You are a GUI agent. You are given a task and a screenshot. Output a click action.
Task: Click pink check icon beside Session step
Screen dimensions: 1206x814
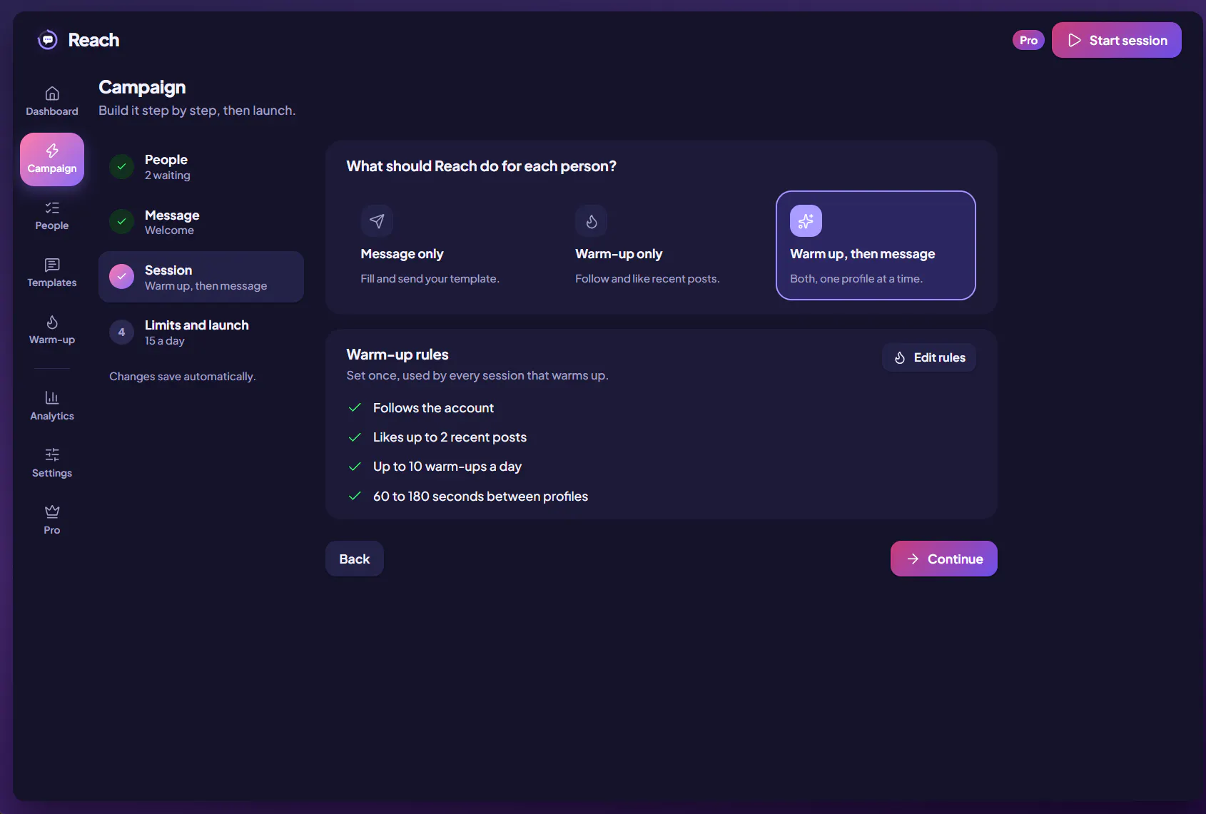point(122,277)
